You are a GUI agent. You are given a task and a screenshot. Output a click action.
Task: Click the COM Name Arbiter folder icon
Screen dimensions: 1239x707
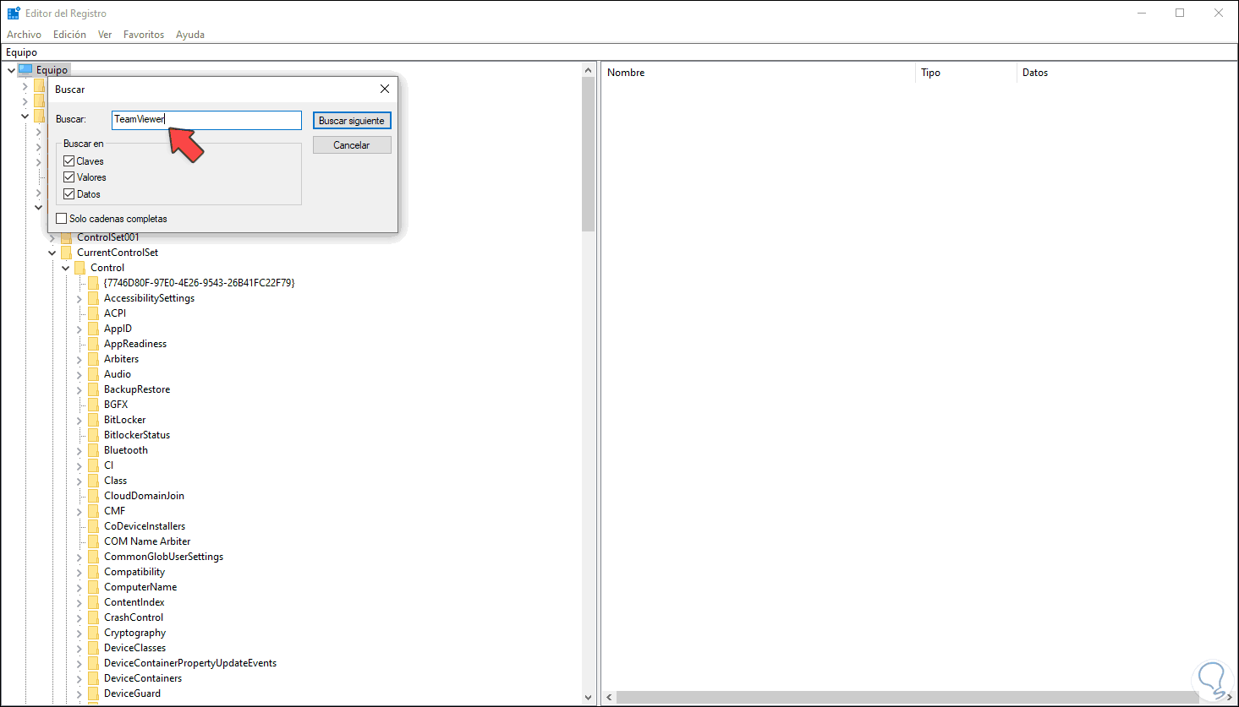pyautogui.click(x=94, y=541)
